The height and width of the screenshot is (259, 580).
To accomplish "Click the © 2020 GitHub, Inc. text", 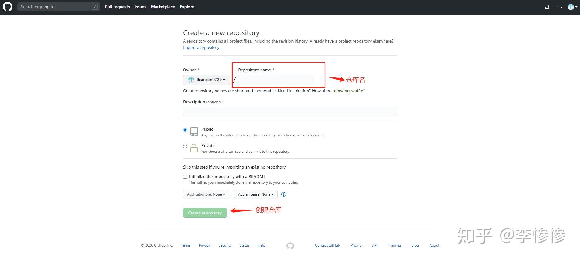I will click(157, 245).
